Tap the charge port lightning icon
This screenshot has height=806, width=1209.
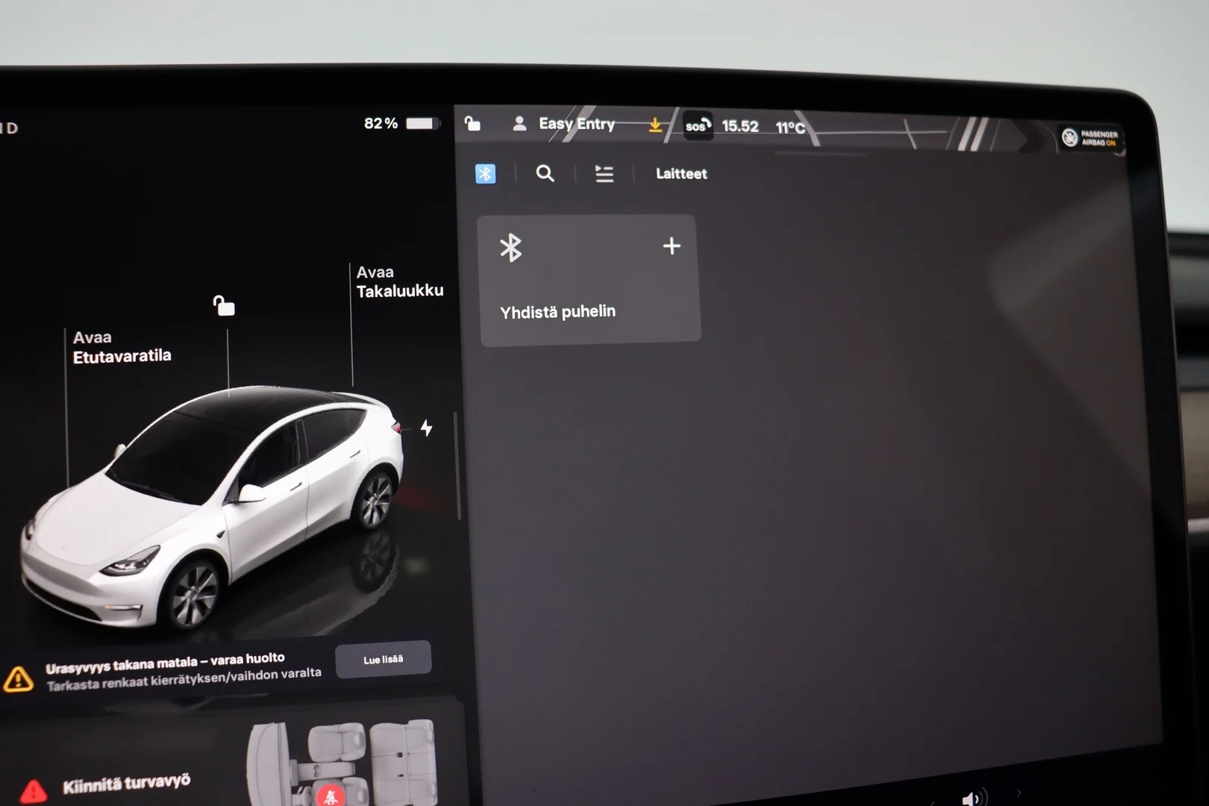[x=426, y=428]
